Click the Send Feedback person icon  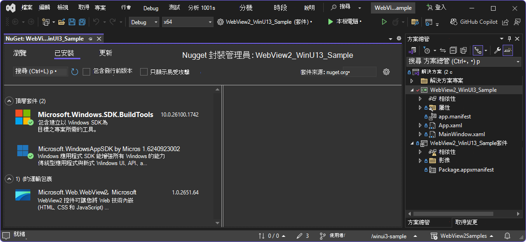click(517, 22)
